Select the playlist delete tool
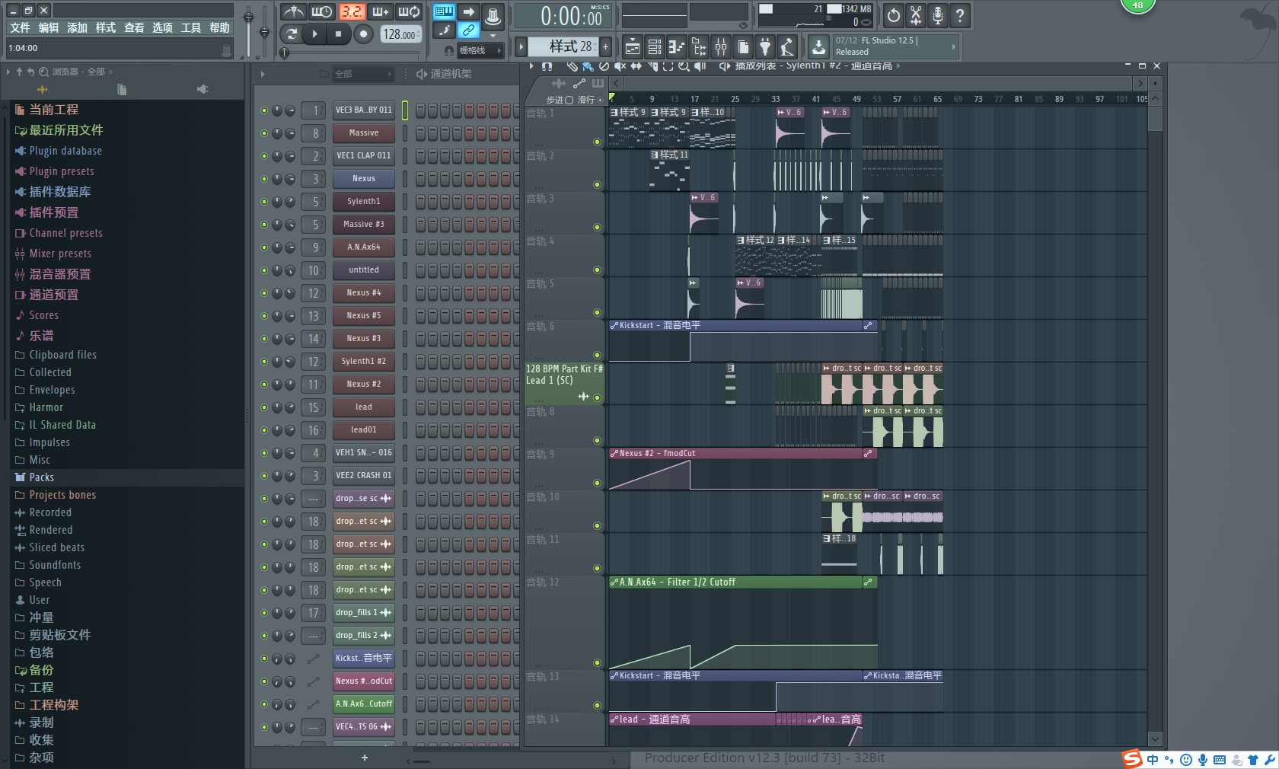The image size is (1279, 769). (x=604, y=66)
